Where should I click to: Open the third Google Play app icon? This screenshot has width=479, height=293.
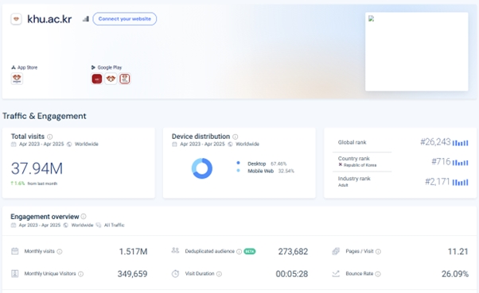pyautogui.click(x=125, y=79)
